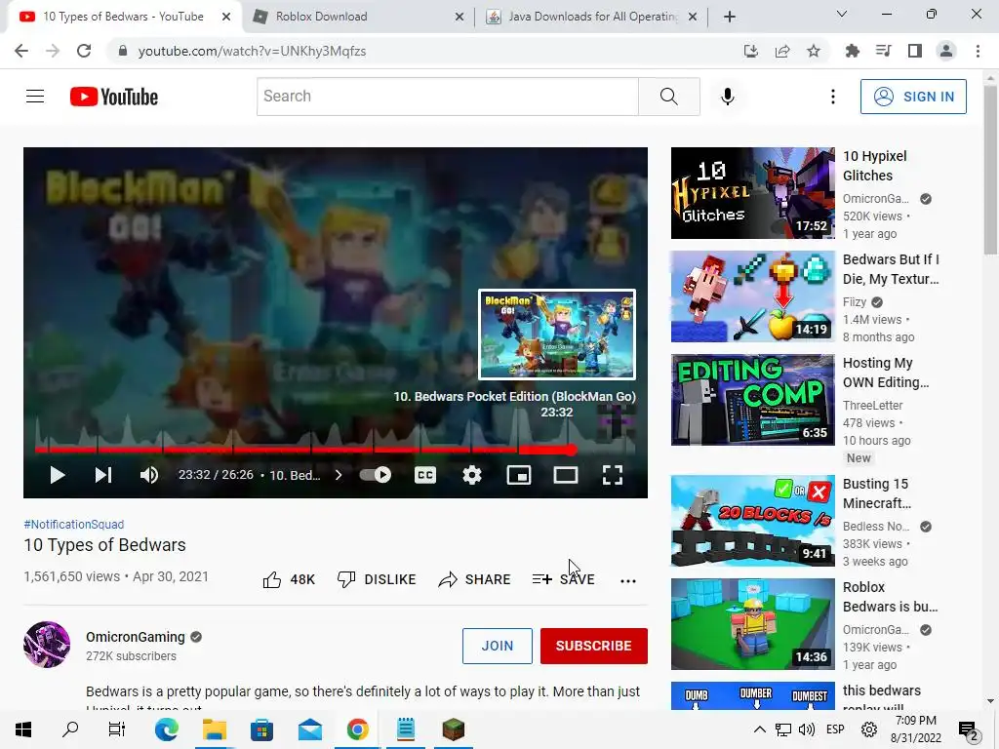
Task: Open the '10. Bed...' chapter label
Action: point(295,475)
